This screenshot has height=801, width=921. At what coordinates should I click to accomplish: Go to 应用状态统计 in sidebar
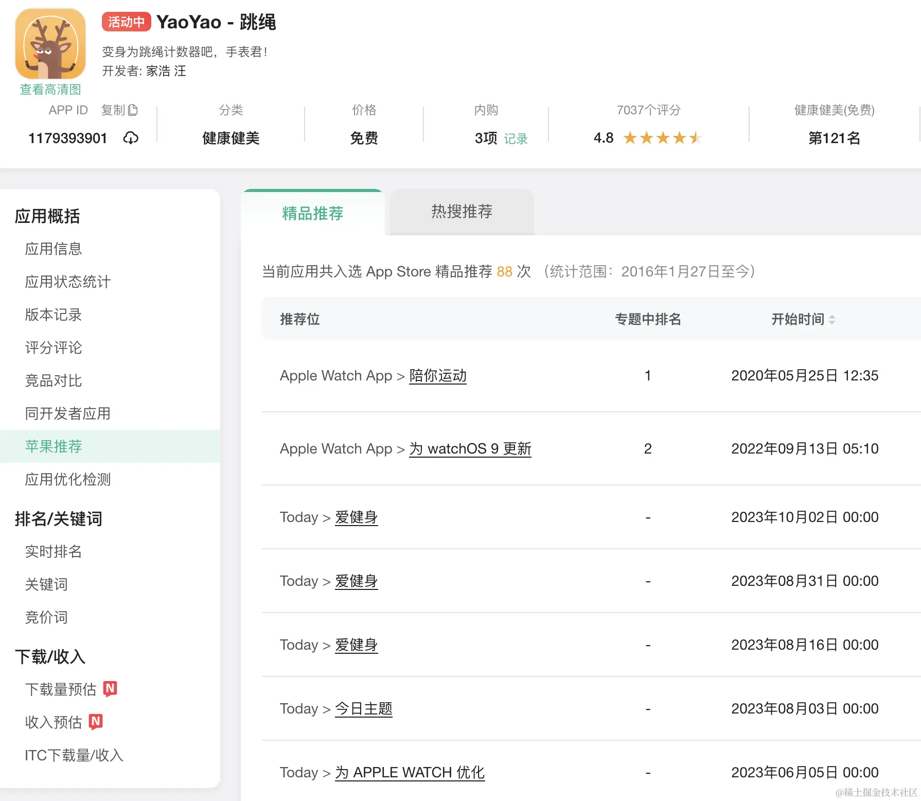tap(68, 282)
